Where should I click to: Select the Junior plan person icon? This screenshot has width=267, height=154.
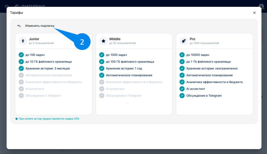click(x=23, y=41)
